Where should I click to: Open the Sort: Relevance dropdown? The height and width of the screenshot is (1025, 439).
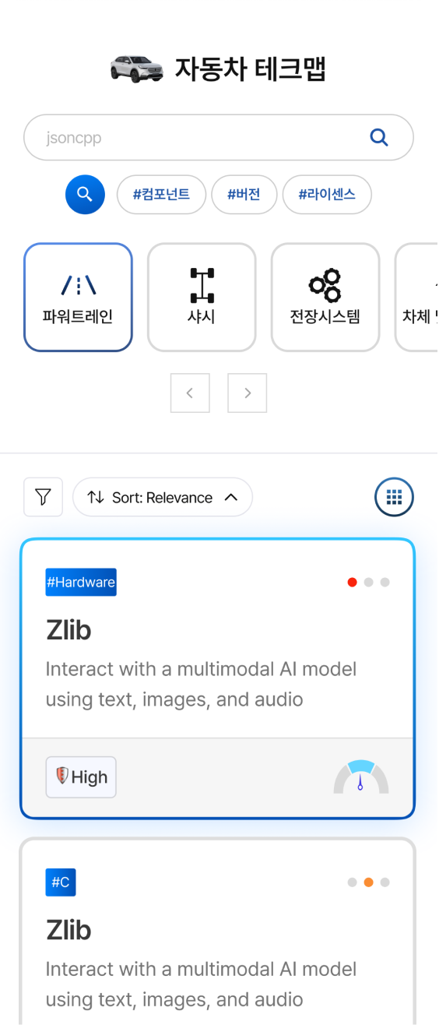163,497
